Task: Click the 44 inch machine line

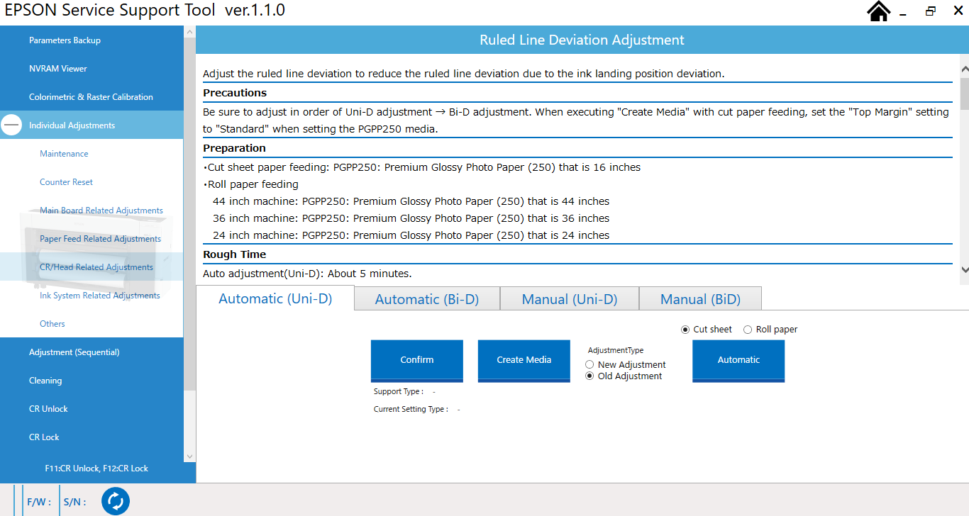Action: coord(411,201)
